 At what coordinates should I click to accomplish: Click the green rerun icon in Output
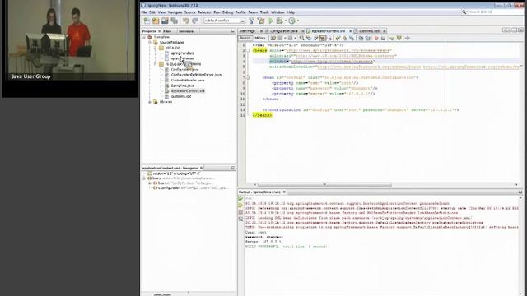point(240,199)
